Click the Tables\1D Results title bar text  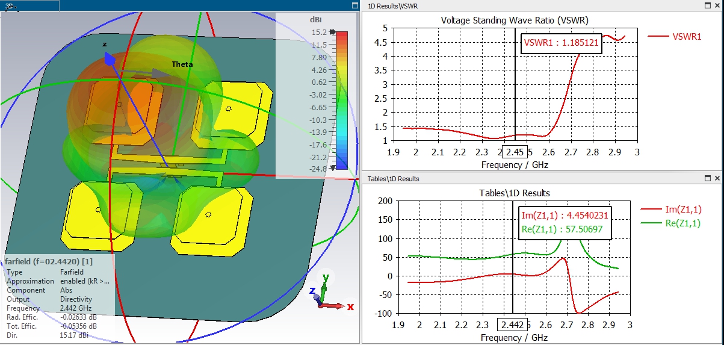pyautogui.click(x=394, y=179)
